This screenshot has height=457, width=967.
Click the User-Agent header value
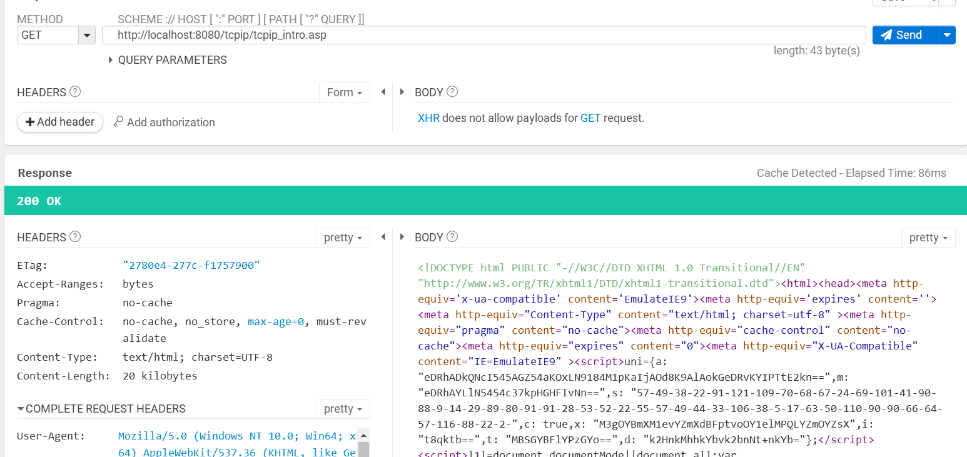pos(237,444)
